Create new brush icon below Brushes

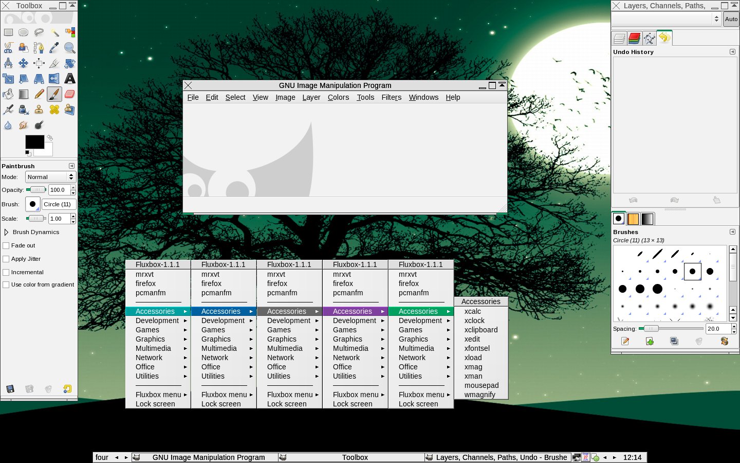(650, 341)
